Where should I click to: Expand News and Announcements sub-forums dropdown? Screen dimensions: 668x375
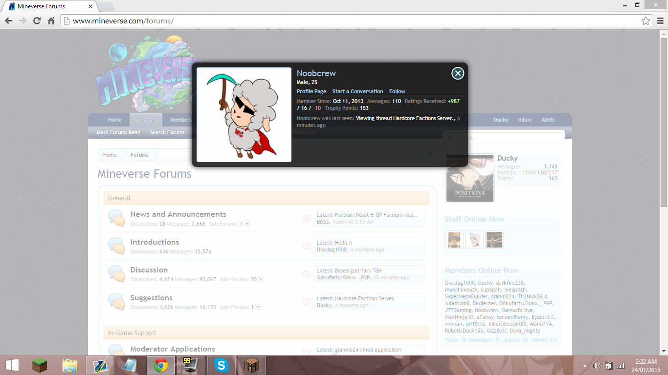(247, 224)
